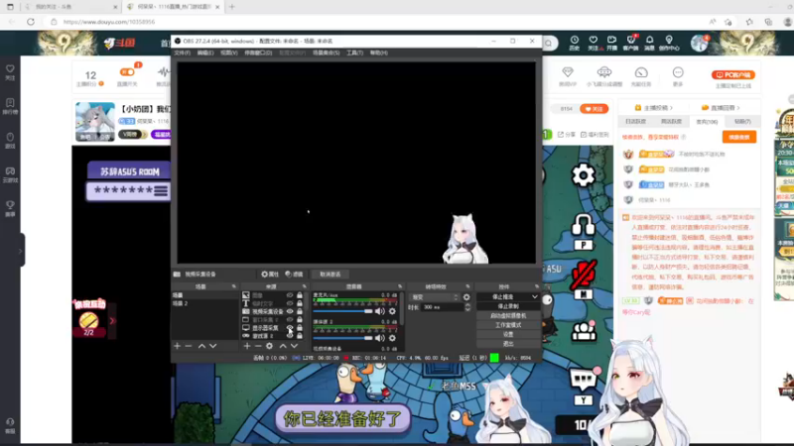Open game settings gear icon in stream video

click(583, 175)
